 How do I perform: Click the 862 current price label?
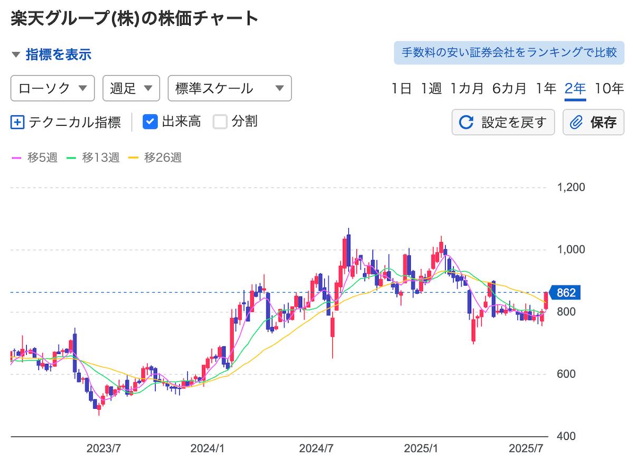point(564,292)
